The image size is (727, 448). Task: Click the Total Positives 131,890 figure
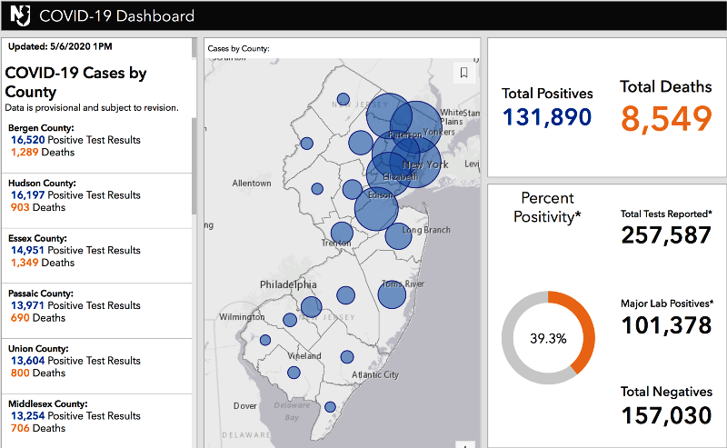(547, 117)
